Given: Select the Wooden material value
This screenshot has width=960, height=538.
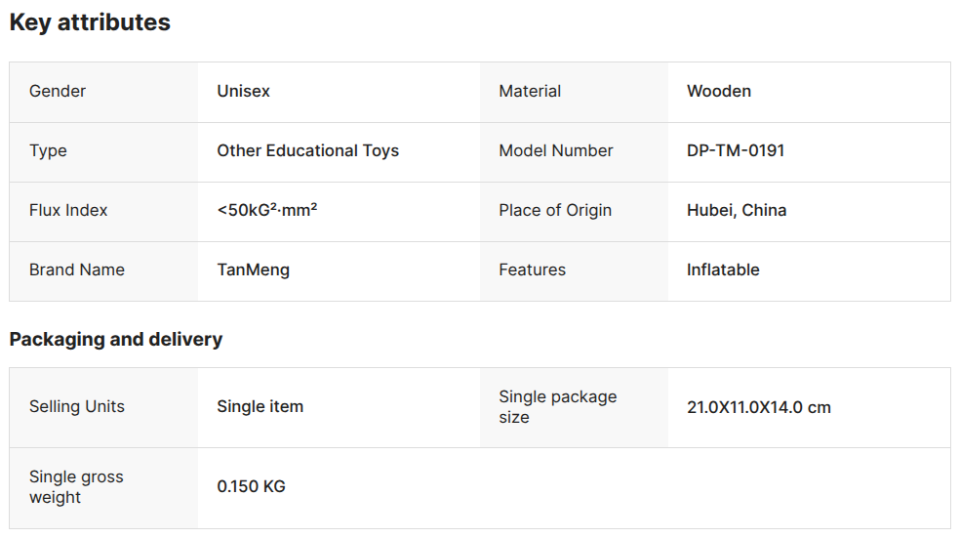Looking at the screenshot, I should pos(719,92).
